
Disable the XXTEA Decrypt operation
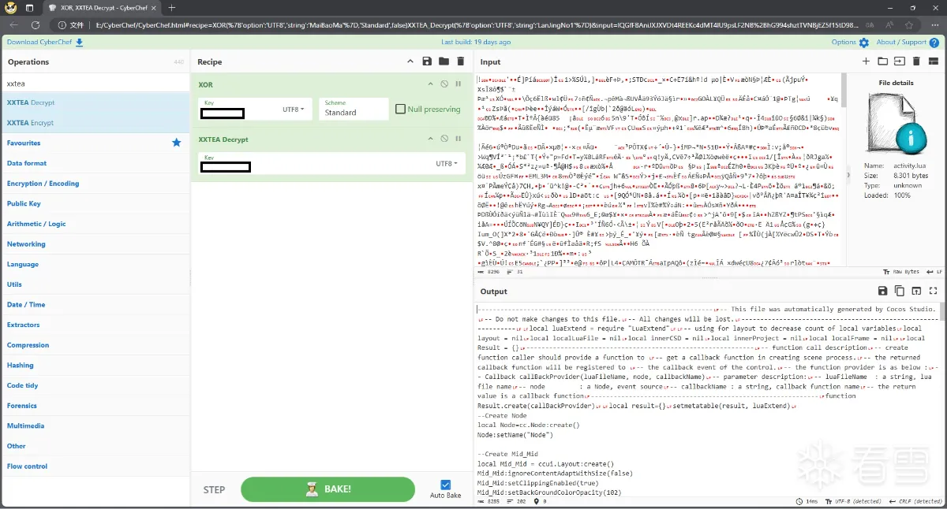click(x=444, y=139)
